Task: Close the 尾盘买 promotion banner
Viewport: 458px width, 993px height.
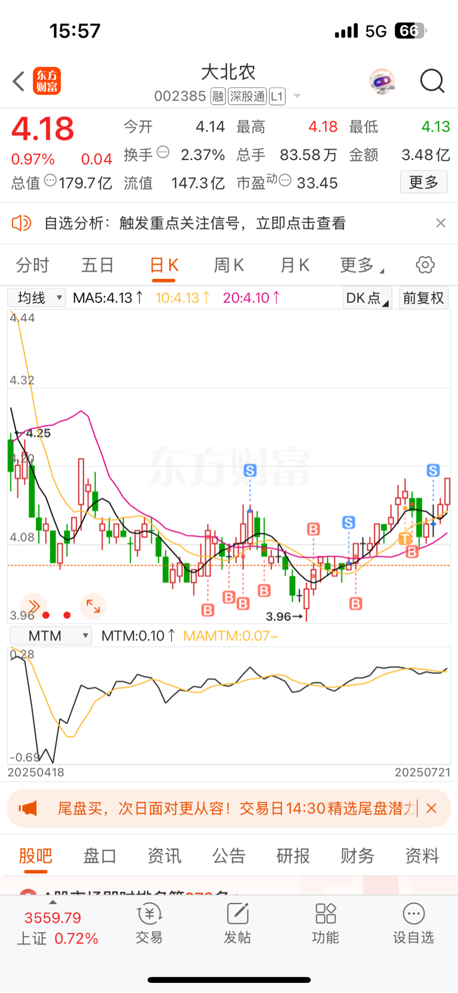Action: tap(432, 808)
